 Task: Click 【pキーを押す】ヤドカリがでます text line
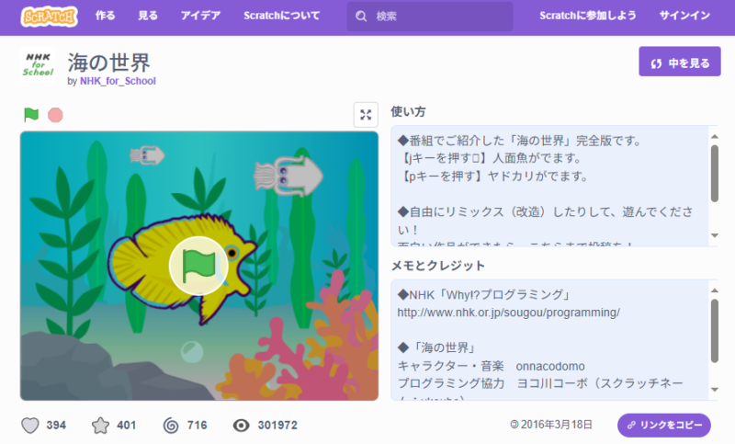pos(492,176)
